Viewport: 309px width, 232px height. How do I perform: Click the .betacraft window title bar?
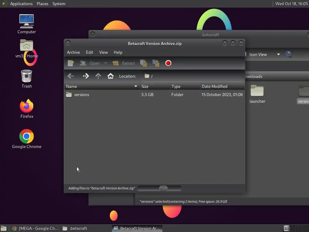(210, 35)
